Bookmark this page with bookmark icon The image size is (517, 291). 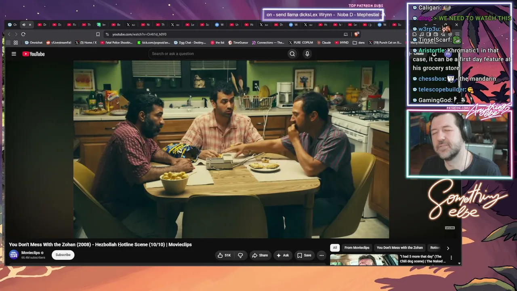(98, 34)
